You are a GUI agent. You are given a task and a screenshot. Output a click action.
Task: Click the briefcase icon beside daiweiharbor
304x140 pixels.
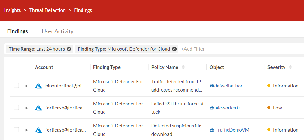click(212, 86)
